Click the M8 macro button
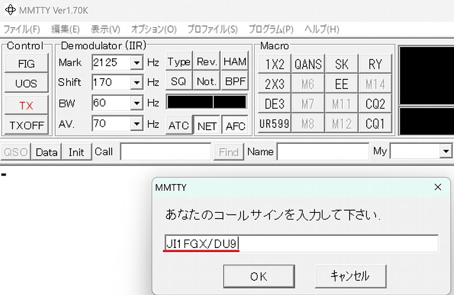The width and height of the screenshot is (454, 295). pyautogui.click(x=308, y=123)
